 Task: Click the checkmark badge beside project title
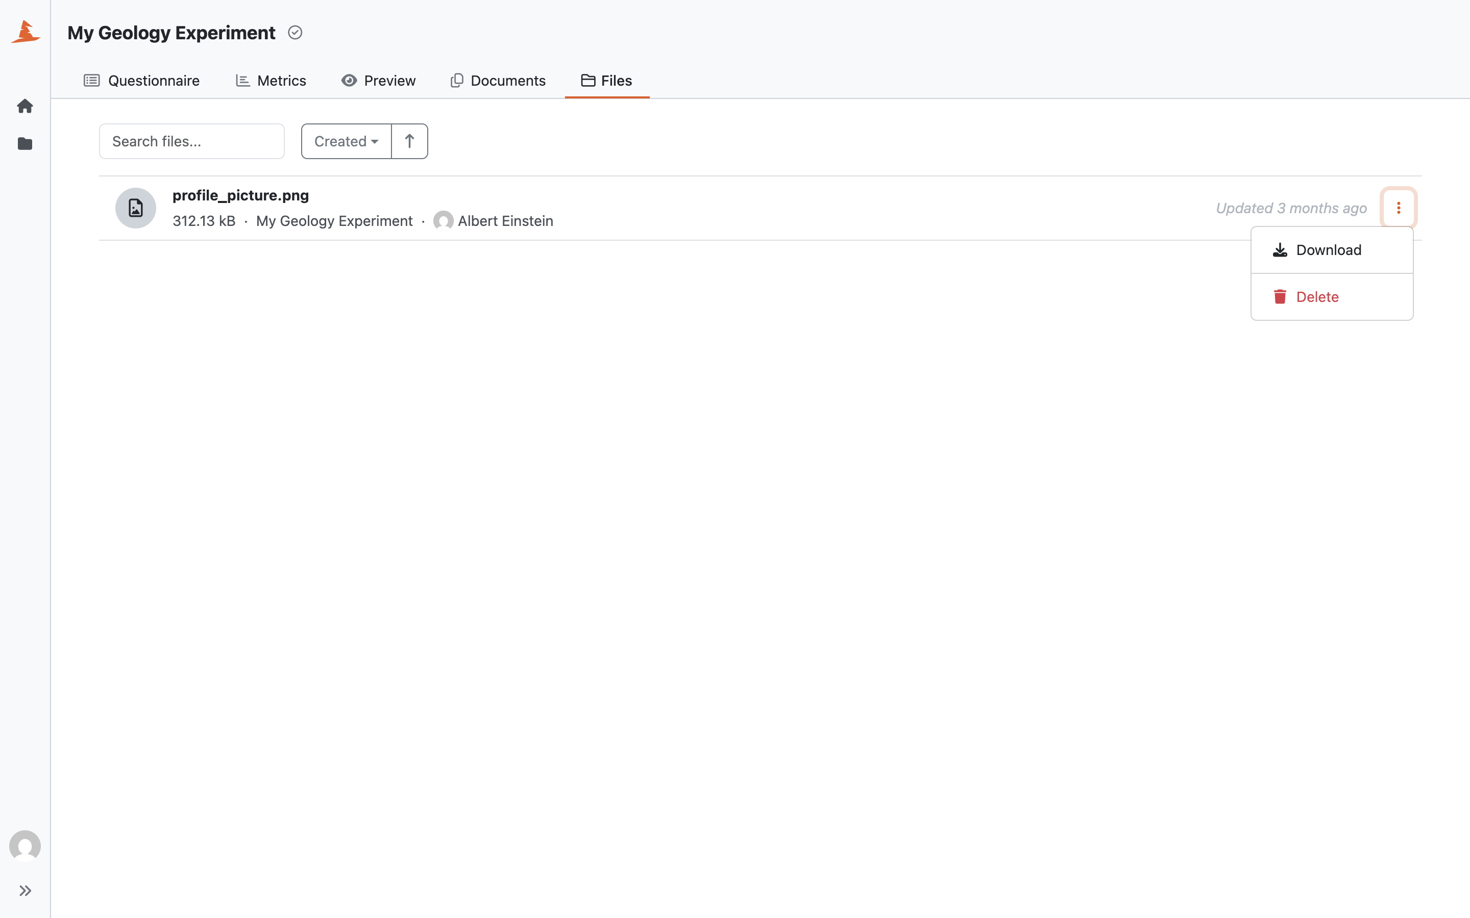pos(295,32)
